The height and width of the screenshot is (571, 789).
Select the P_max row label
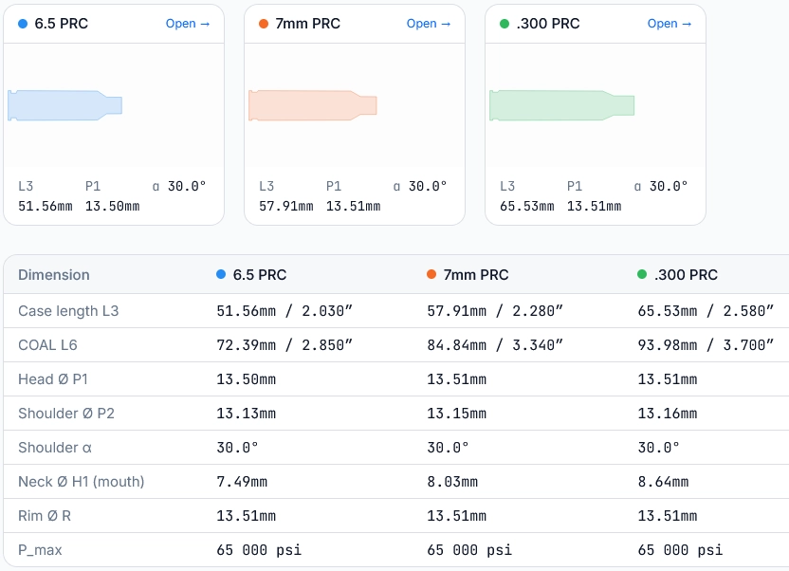click(x=40, y=550)
